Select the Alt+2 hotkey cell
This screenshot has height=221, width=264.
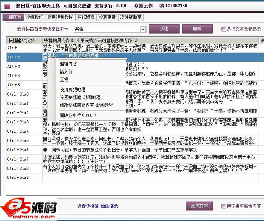point(24,57)
